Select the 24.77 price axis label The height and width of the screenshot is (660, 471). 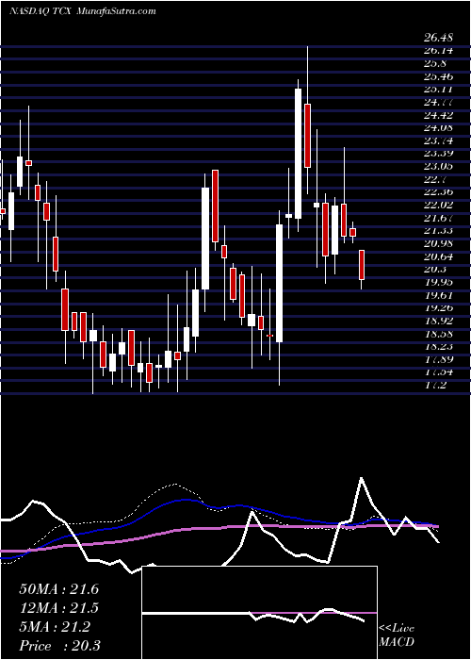(438, 102)
